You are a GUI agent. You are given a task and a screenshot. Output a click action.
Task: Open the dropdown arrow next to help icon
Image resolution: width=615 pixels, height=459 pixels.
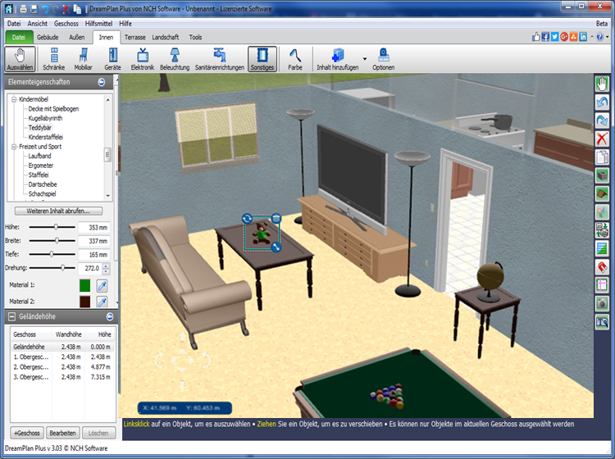(607, 37)
